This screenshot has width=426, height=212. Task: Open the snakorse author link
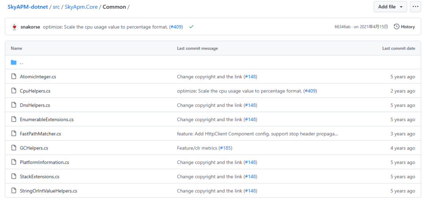pos(30,27)
